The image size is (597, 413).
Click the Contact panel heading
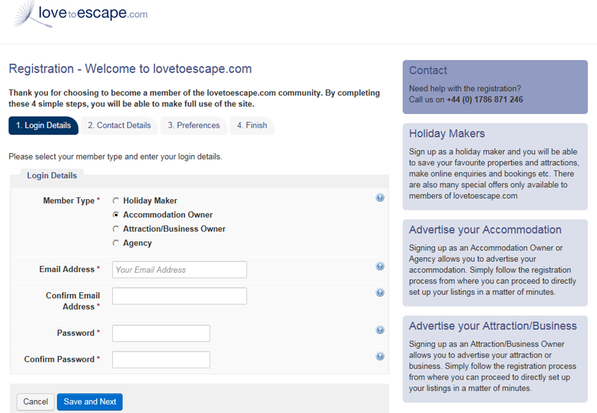click(428, 70)
